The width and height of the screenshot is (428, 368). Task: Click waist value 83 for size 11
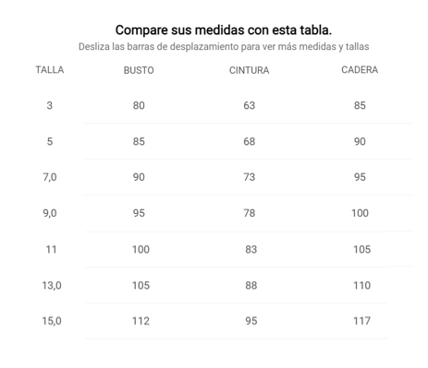click(251, 249)
